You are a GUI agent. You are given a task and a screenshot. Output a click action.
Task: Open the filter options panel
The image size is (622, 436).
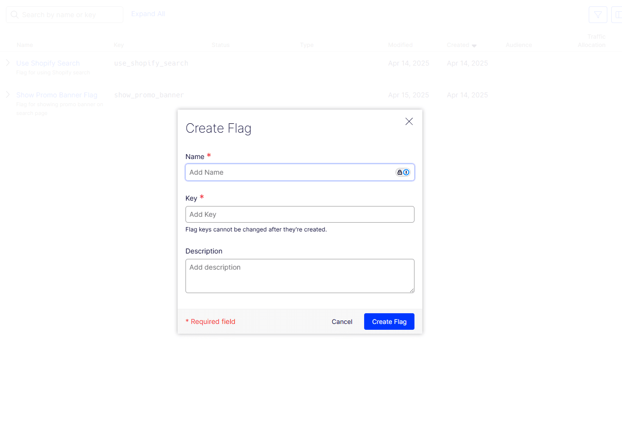598,15
